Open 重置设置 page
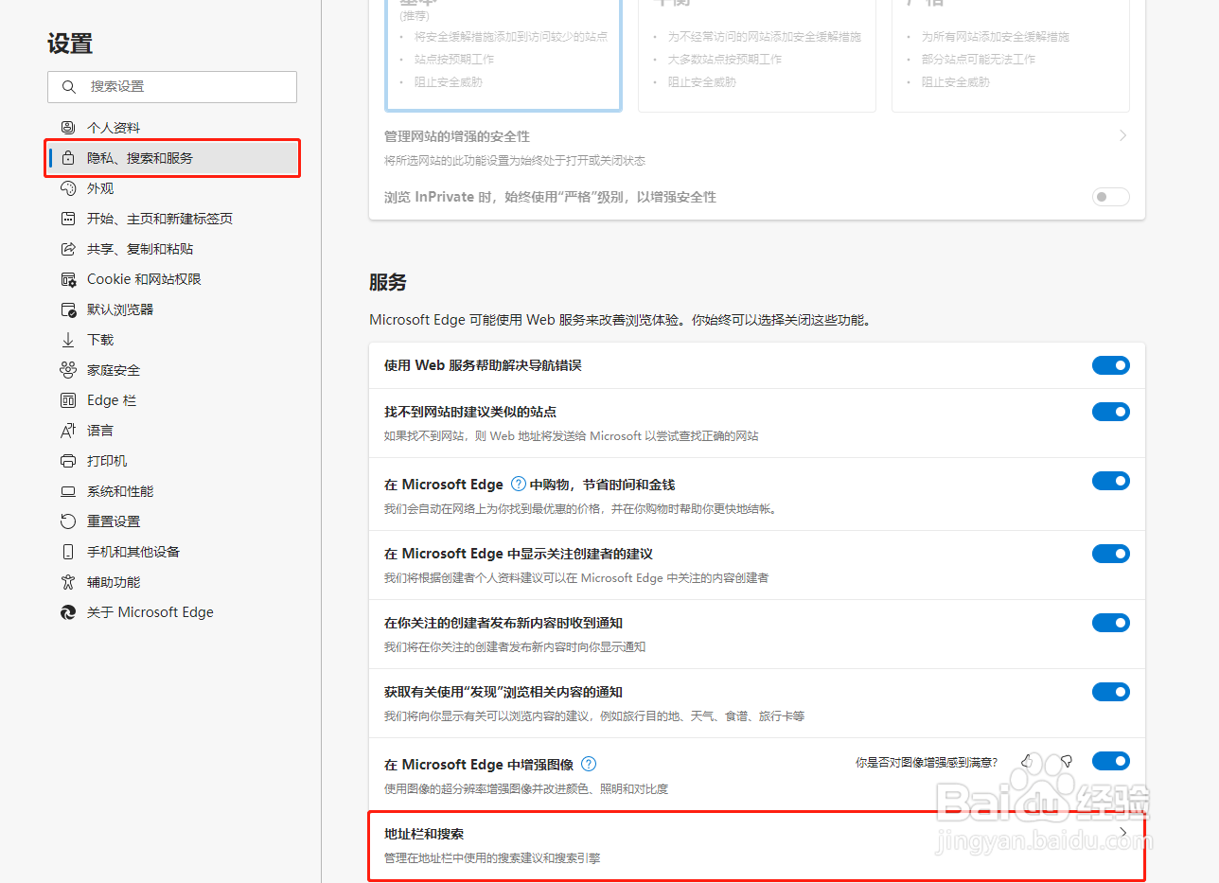 coord(172,521)
